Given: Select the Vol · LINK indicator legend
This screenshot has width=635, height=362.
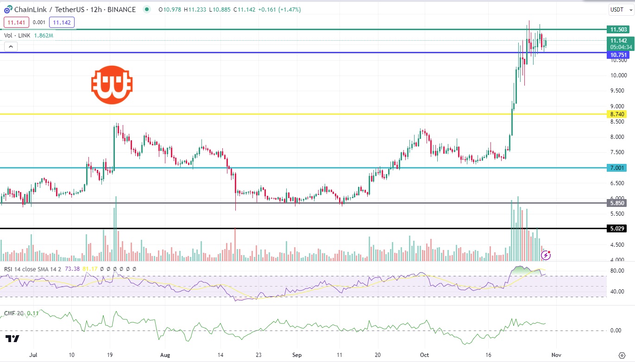Looking at the screenshot, I should 19,35.
